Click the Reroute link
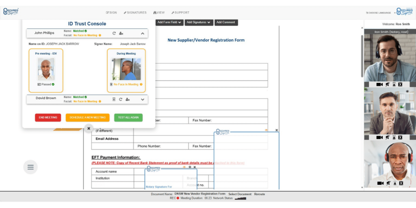Viewport: 416px width, 208px height. pyautogui.click(x=260, y=194)
